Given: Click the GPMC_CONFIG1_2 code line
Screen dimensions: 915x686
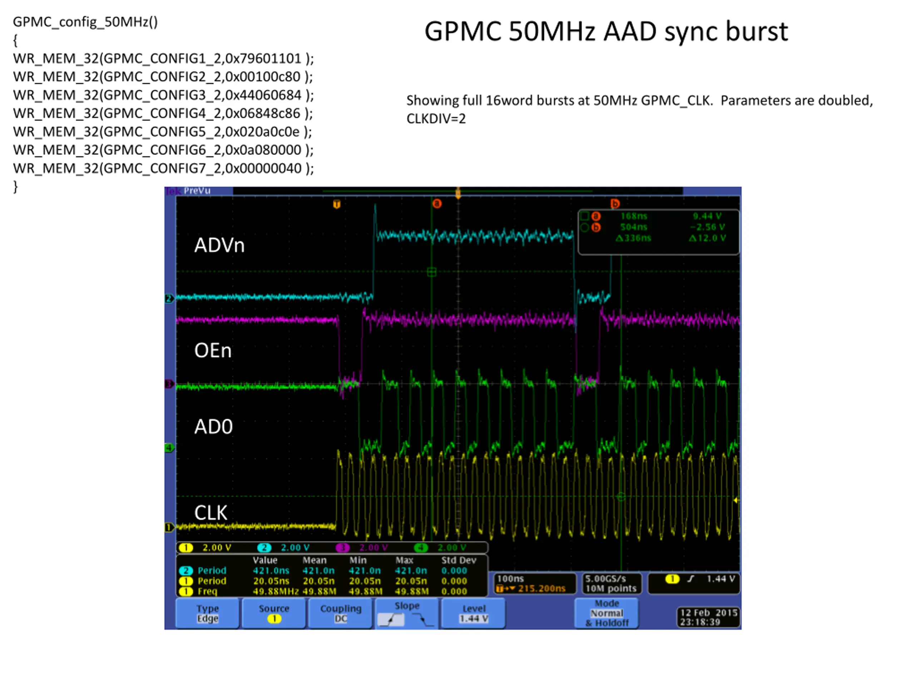Looking at the screenshot, I should tap(163, 59).
